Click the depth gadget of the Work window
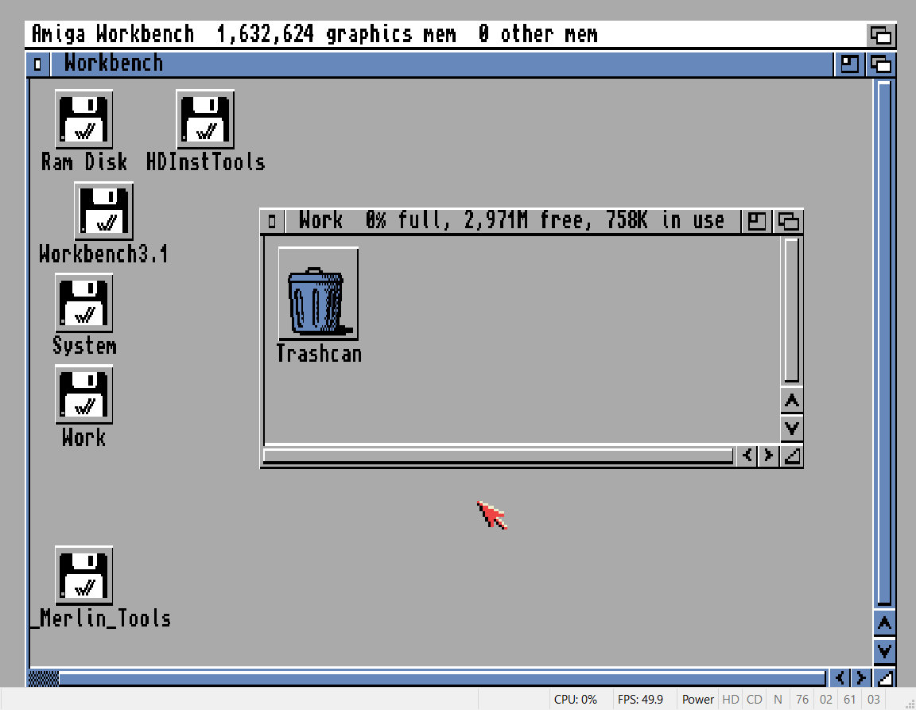The height and width of the screenshot is (710, 916). coord(788,222)
